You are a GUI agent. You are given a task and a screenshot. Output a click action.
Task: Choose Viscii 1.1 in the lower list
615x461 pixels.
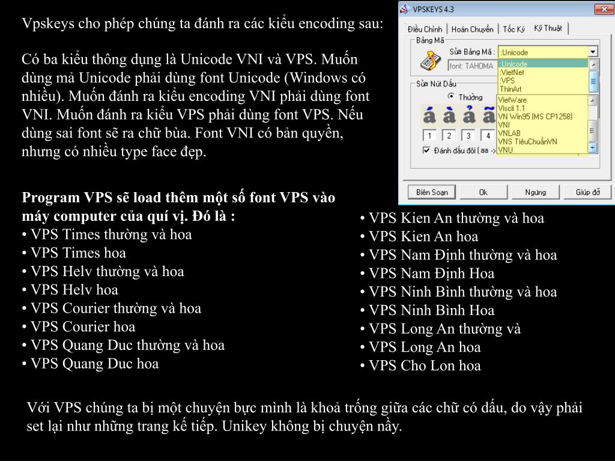[x=543, y=108]
